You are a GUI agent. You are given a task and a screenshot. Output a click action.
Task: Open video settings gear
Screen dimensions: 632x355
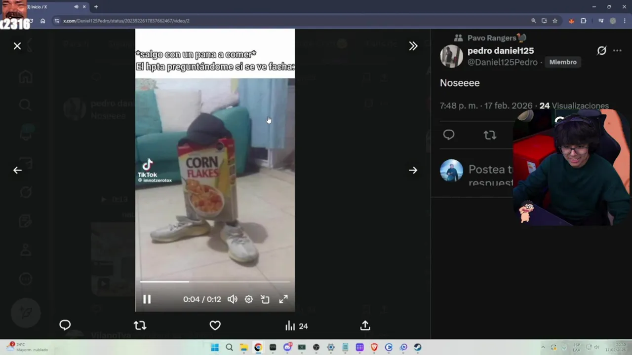coord(249,299)
